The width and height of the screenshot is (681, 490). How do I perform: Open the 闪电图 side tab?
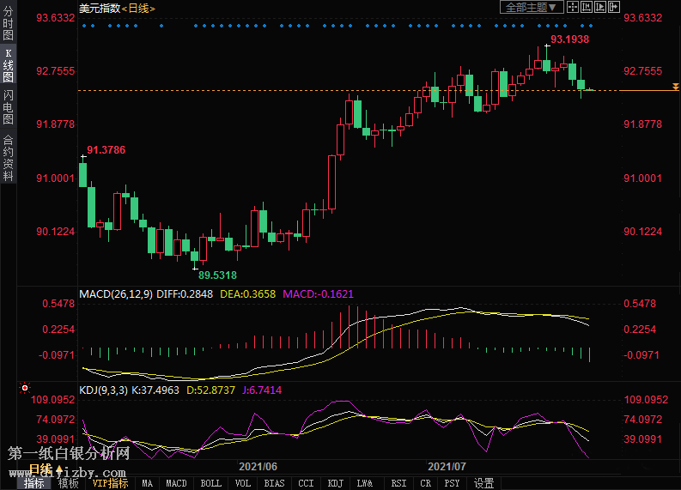[8, 107]
